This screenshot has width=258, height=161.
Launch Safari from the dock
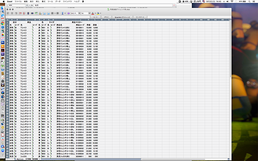point(3,27)
